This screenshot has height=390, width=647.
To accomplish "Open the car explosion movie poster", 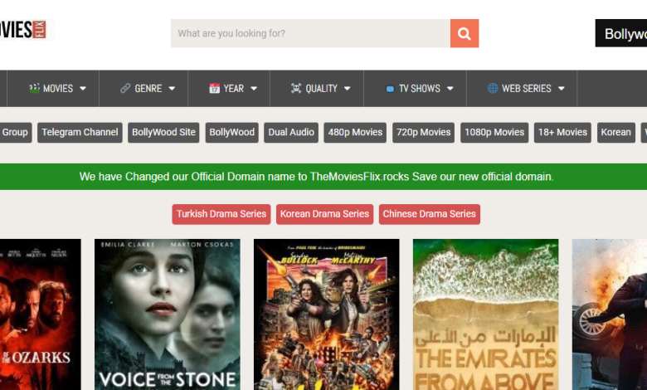I will (x=610, y=314).
